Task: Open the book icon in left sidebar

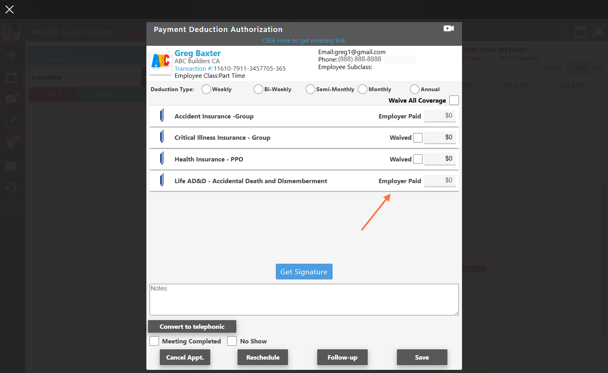Action: [11, 166]
